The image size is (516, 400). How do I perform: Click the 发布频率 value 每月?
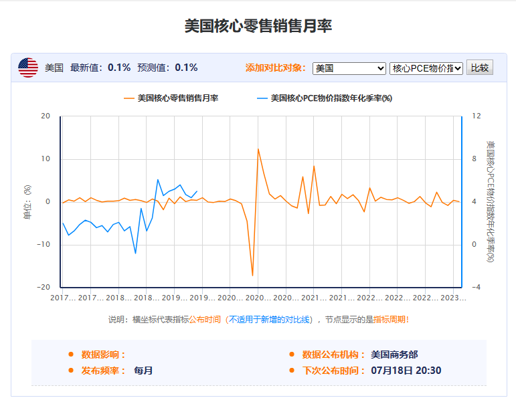click(143, 371)
